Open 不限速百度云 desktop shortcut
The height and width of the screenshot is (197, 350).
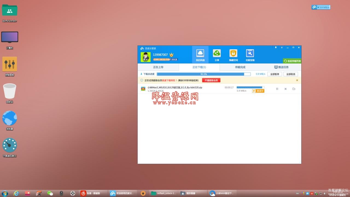click(10, 148)
